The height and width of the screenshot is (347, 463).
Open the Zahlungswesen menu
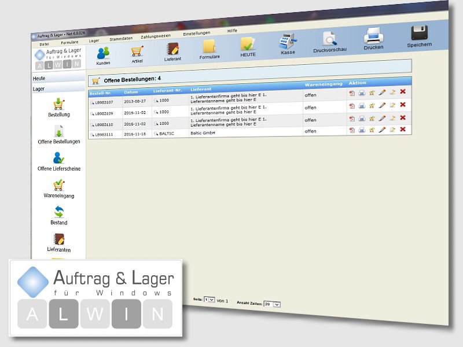pyautogui.click(x=156, y=36)
